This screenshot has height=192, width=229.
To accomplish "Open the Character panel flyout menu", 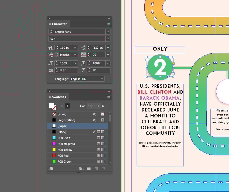I will [109, 24].
